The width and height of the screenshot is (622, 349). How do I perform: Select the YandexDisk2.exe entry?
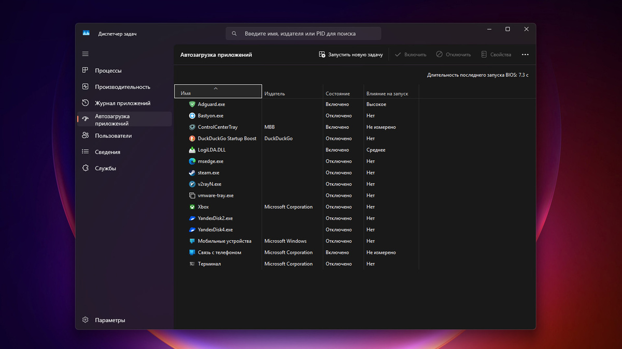[215, 218]
